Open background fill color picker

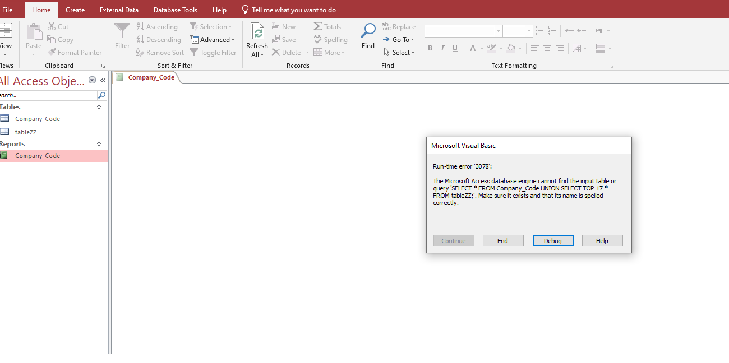point(520,49)
